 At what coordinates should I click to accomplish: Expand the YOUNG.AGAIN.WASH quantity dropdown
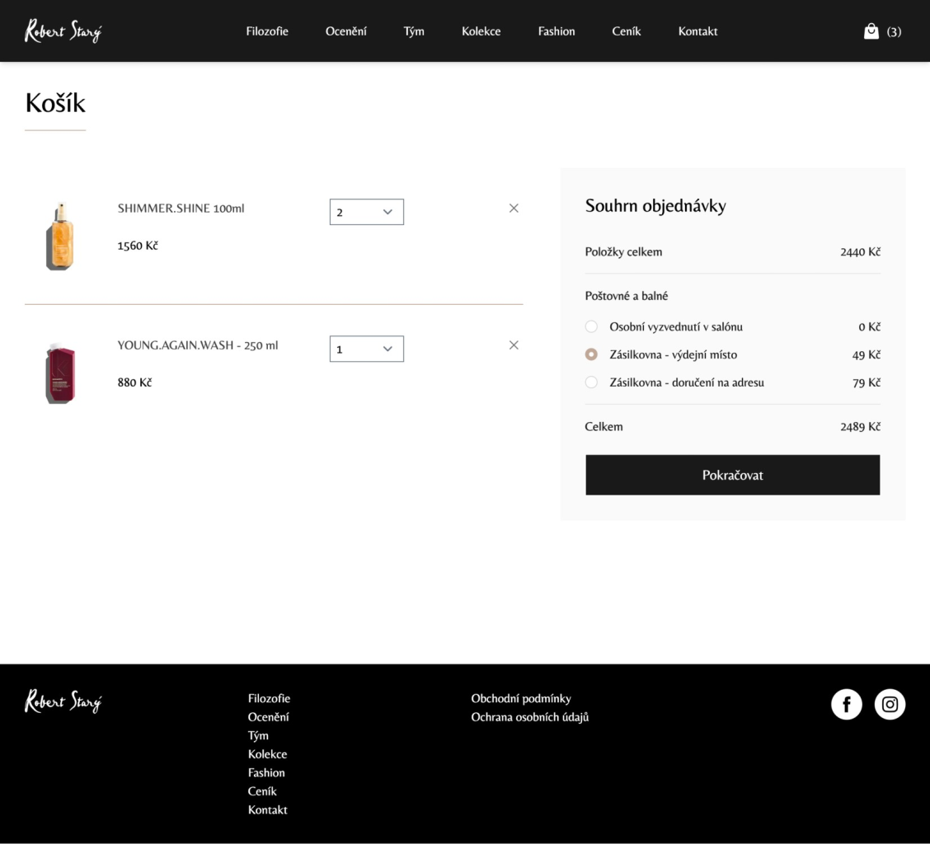coord(366,349)
